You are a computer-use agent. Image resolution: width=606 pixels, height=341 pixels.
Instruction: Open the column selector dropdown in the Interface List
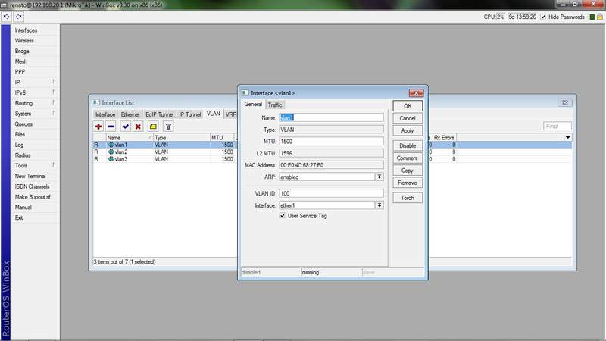point(567,137)
